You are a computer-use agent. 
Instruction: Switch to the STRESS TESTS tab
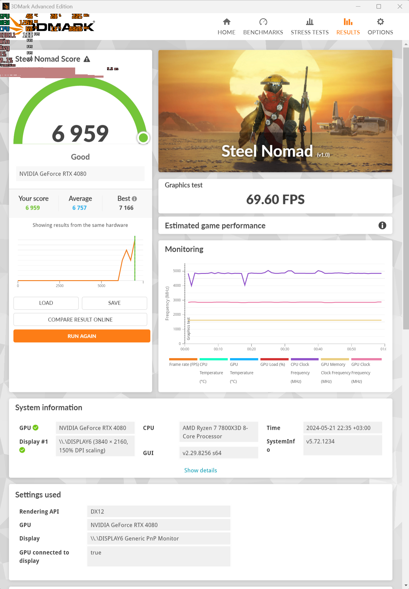(x=310, y=27)
